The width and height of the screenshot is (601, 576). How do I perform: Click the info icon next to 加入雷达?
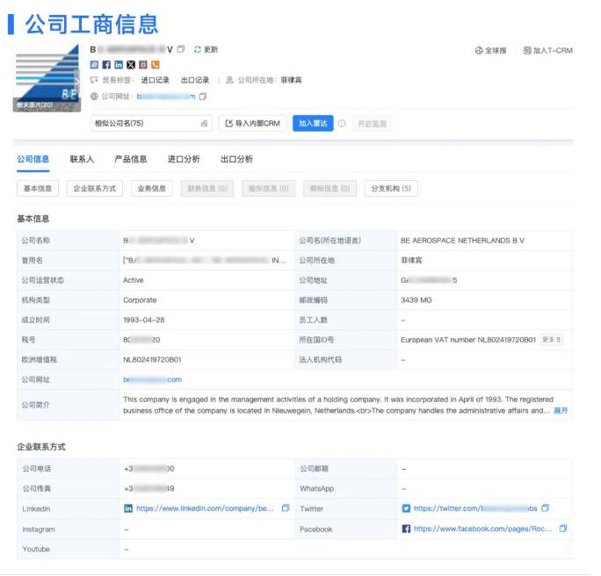(x=342, y=124)
